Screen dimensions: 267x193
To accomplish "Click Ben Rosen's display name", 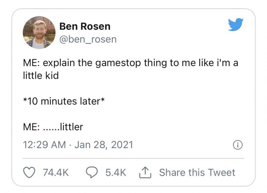I will tap(85, 26).
